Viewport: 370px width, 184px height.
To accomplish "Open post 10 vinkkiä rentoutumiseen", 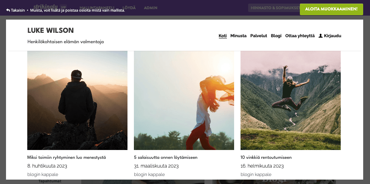I will (266, 157).
